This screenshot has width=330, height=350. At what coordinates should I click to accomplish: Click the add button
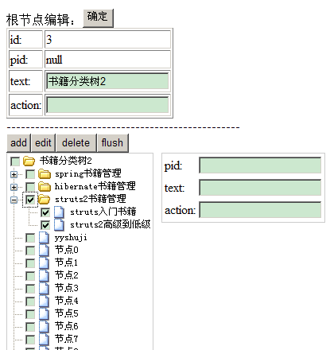coord(18,143)
